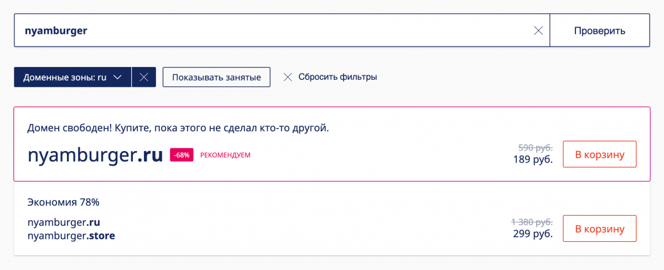Toggle Показывать занятые filter

tap(216, 77)
